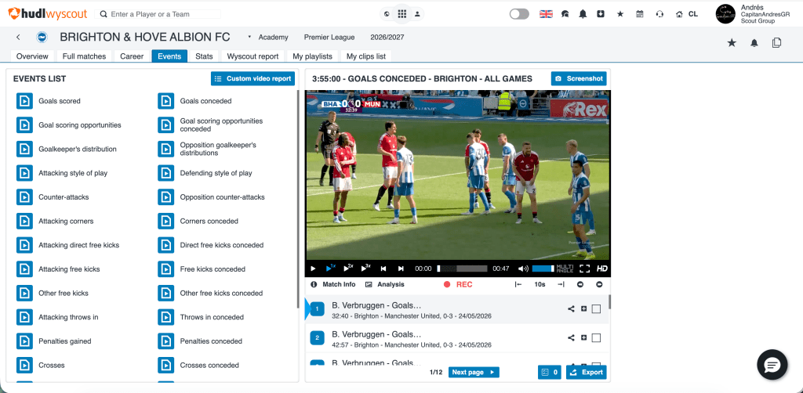Switch to the Overview tab
Screen dimensions: 803x393
[32, 56]
